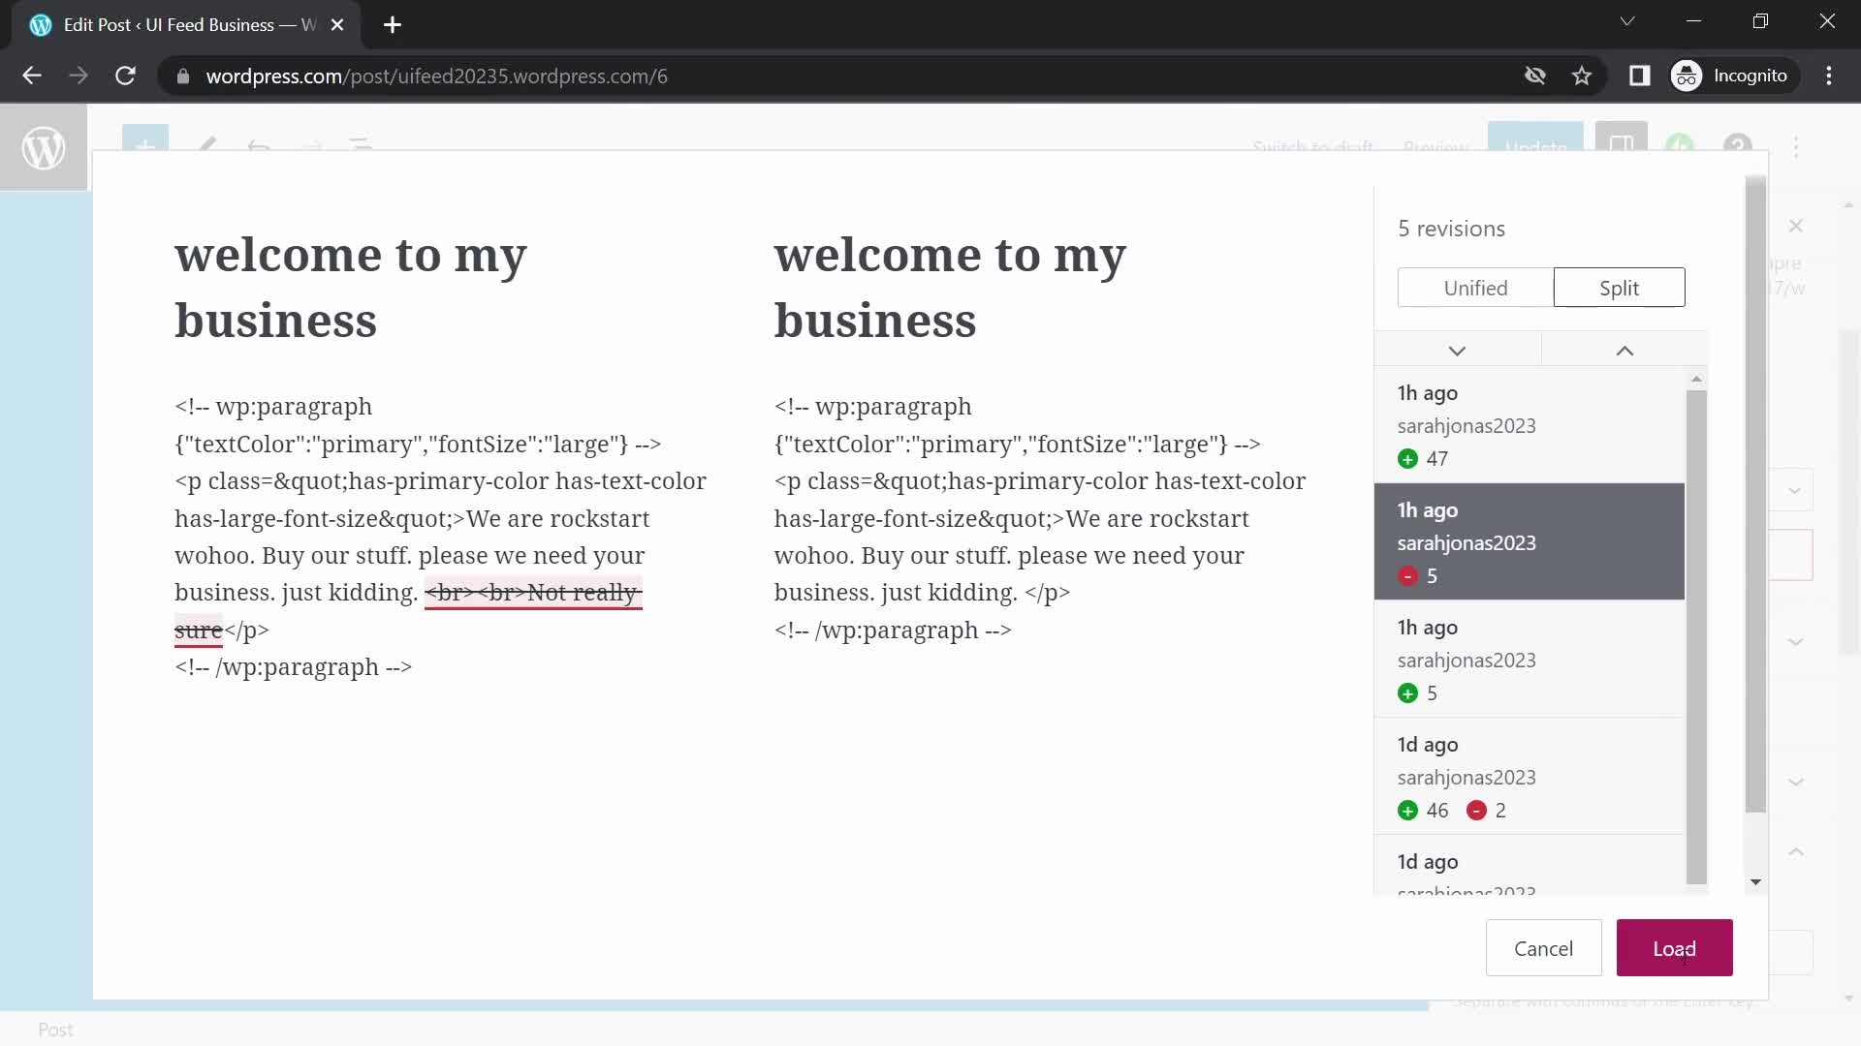This screenshot has height=1046, width=1861.
Task: Click the Unified revision view button
Action: (1475, 288)
